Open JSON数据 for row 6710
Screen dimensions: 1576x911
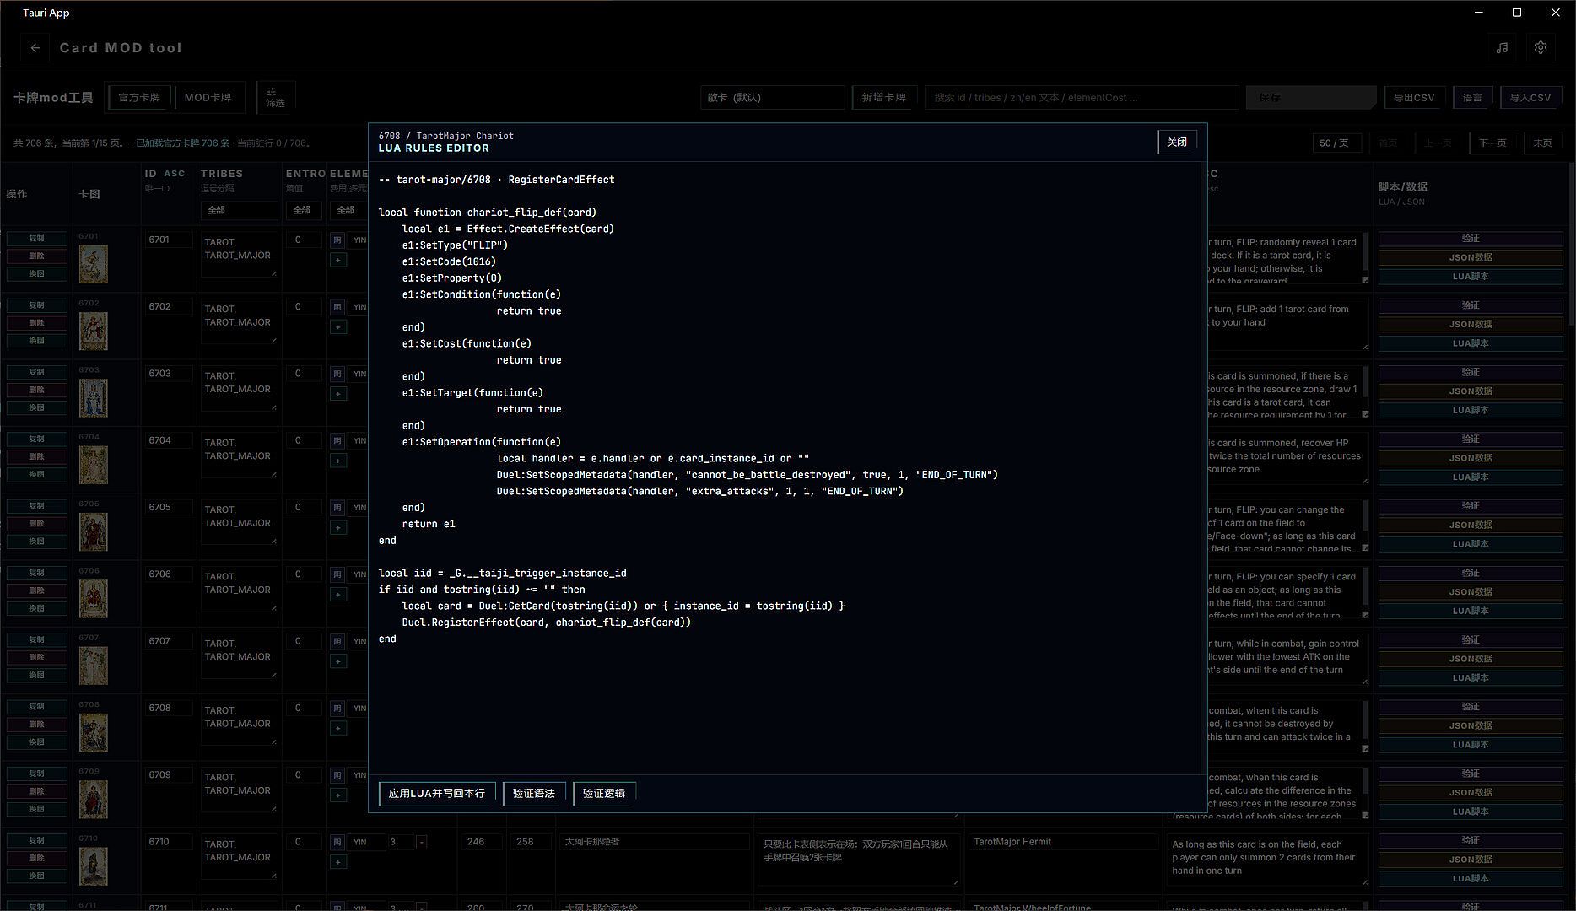pos(1471,860)
